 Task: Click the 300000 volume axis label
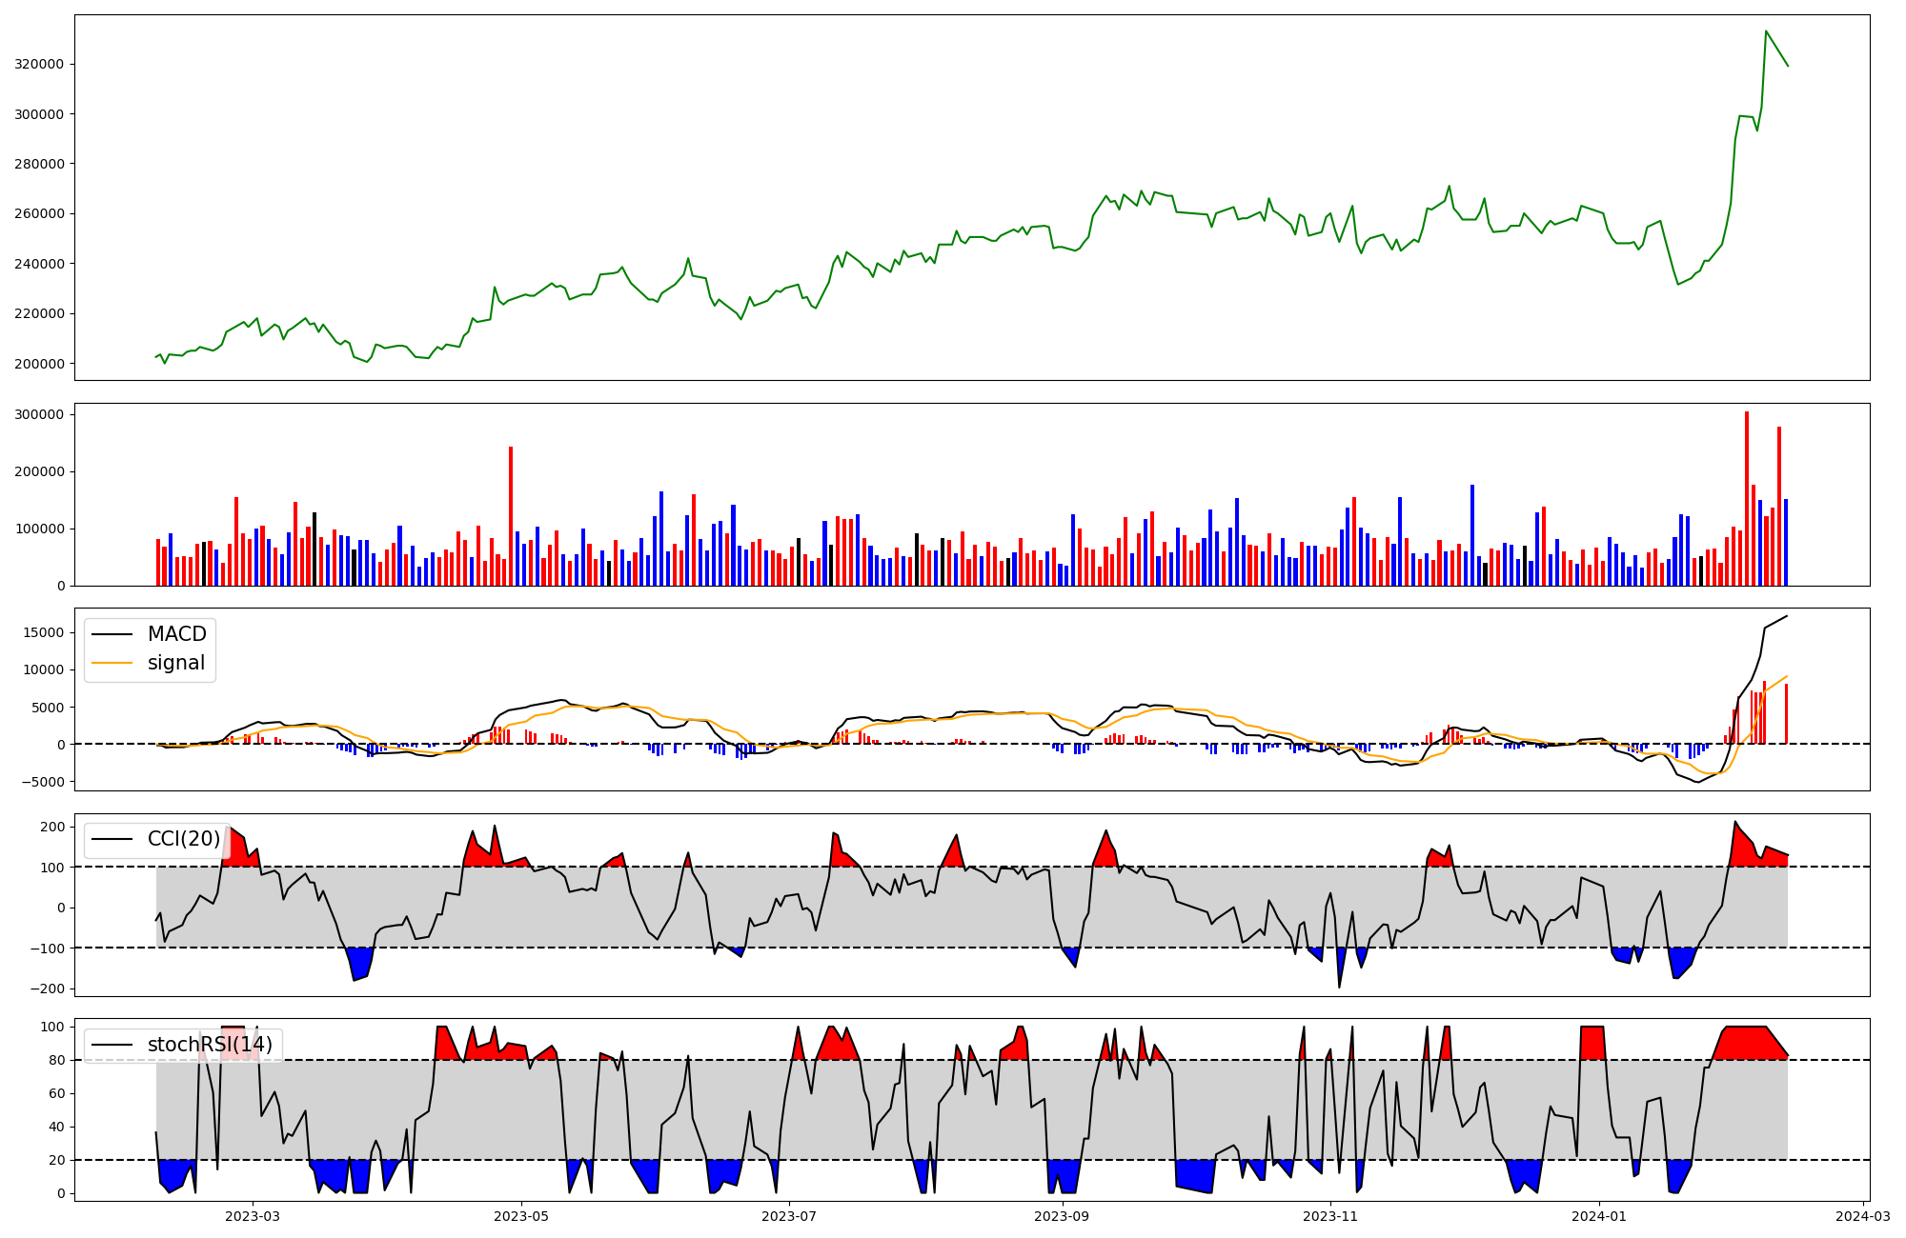pos(39,415)
